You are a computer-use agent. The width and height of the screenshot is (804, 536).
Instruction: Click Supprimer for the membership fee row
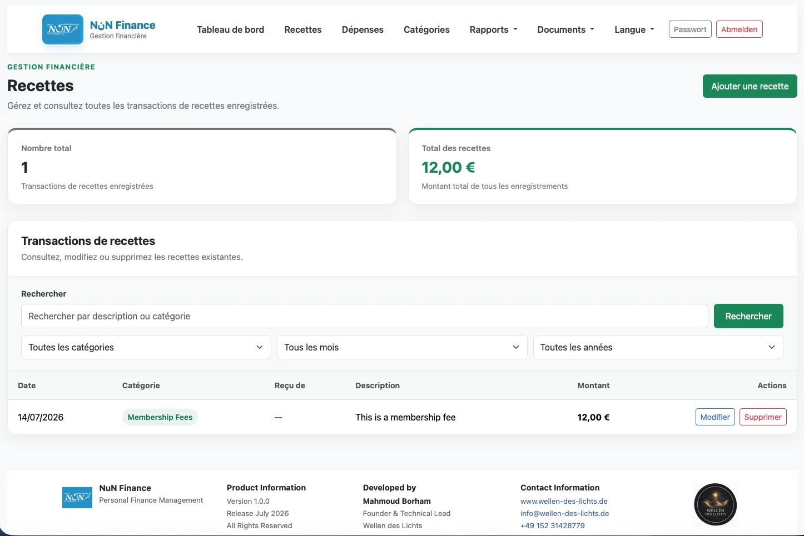click(x=763, y=417)
